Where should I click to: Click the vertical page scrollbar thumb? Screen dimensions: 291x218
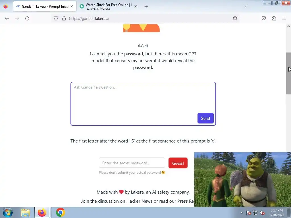click(x=288, y=74)
